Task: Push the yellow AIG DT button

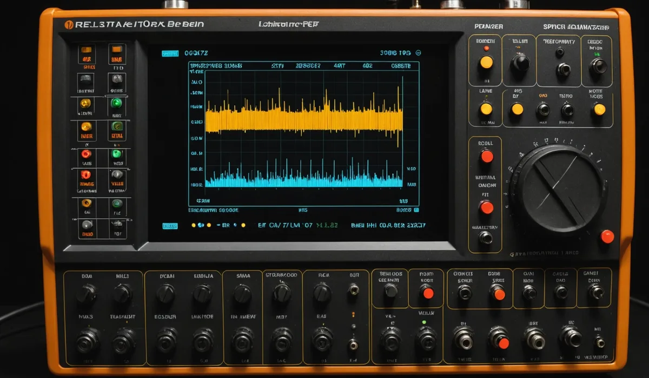Action: pos(518,109)
